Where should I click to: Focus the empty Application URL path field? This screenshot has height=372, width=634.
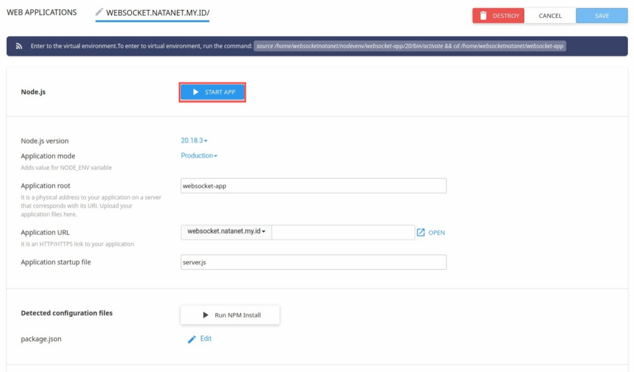343,232
